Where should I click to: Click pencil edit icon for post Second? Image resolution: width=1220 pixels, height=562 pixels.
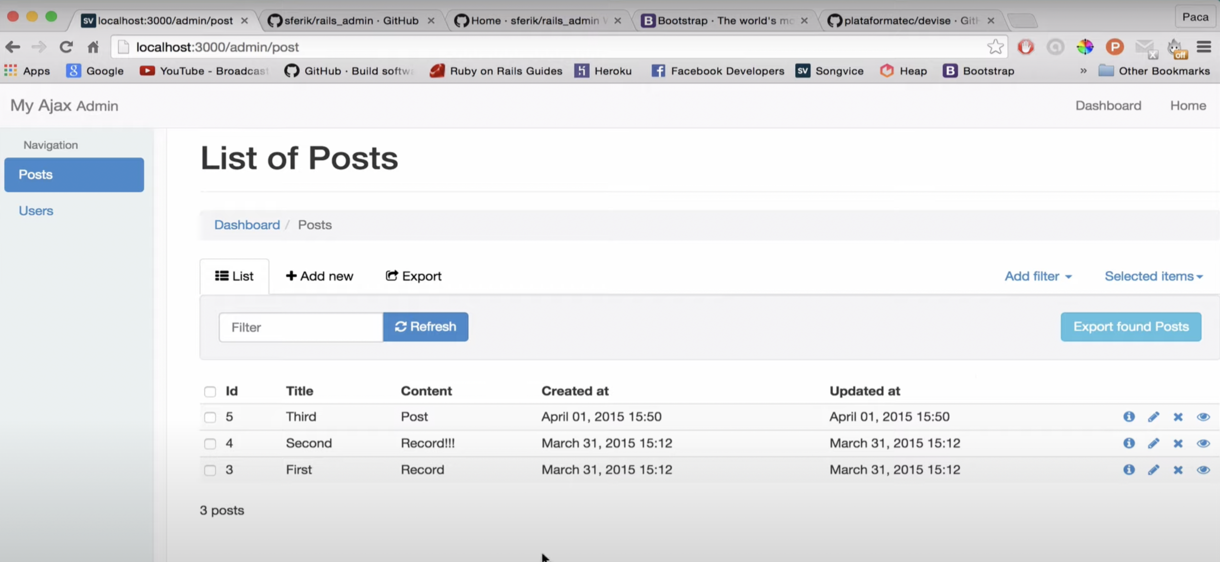pos(1153,444)
